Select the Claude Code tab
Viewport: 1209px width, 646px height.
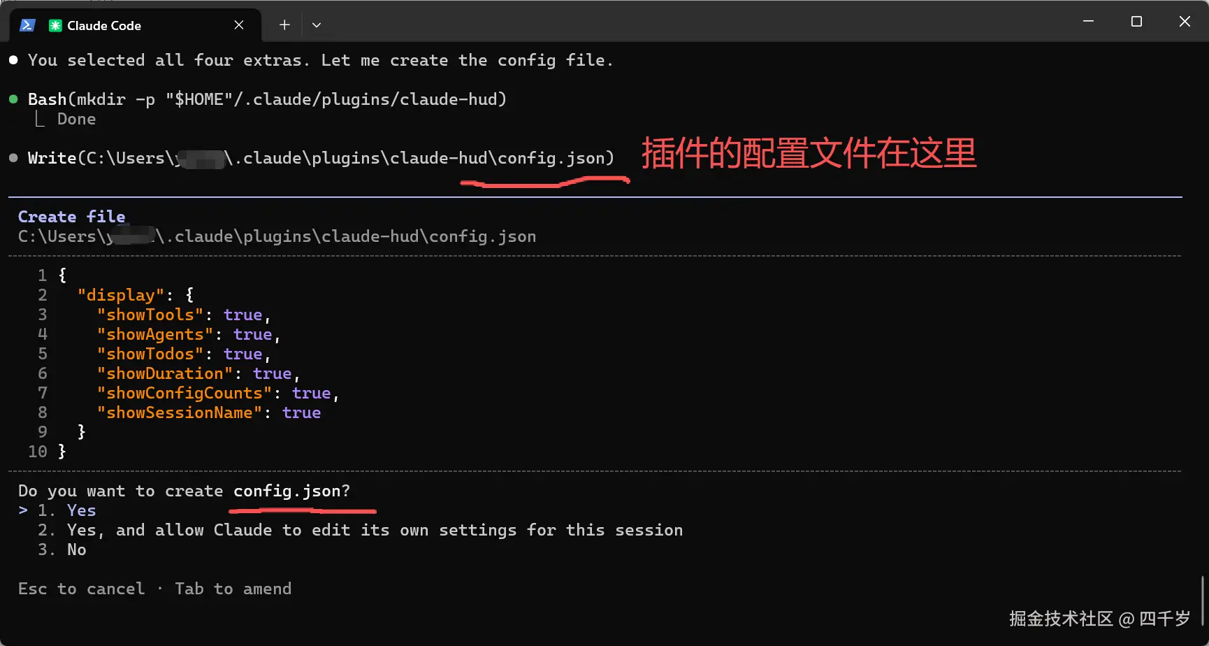click(x=136, y=25)
